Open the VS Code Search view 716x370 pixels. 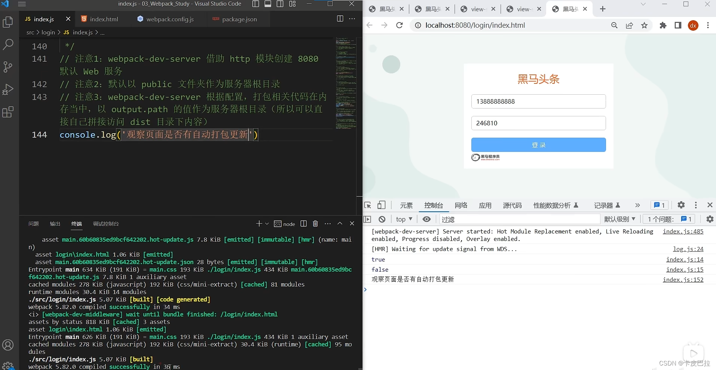click(x=8, y=45)
